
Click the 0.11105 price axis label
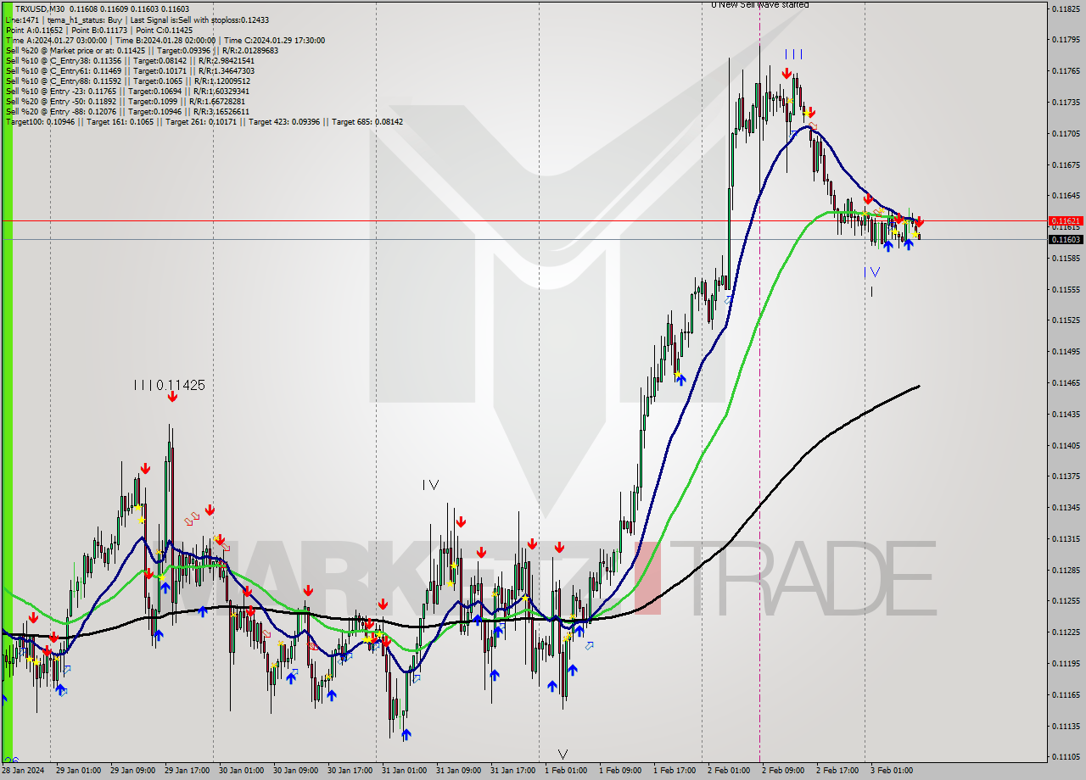1065,756
